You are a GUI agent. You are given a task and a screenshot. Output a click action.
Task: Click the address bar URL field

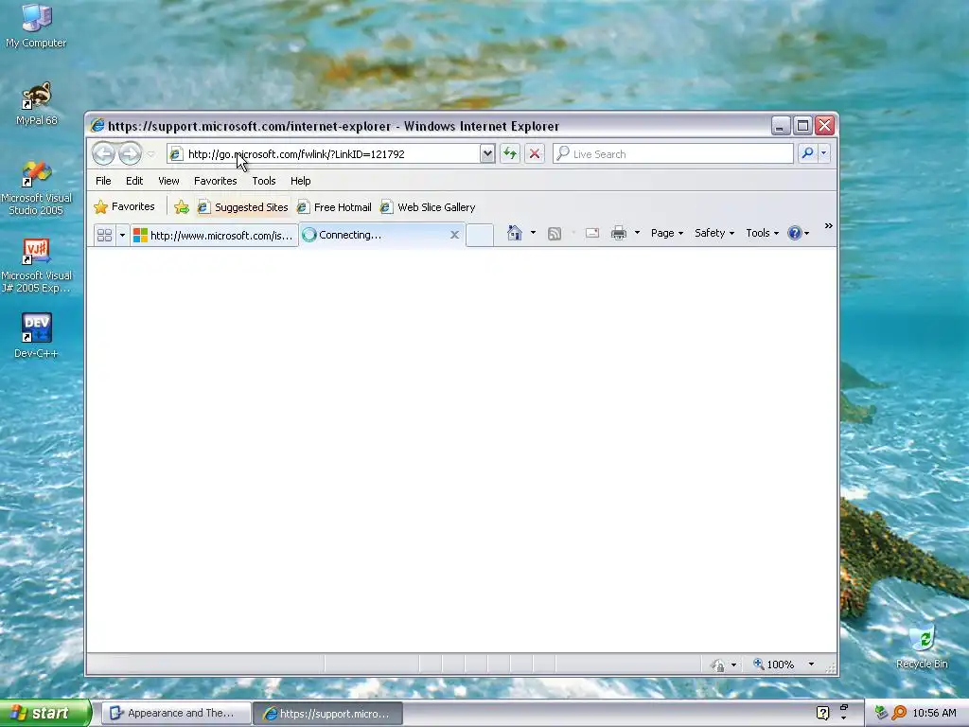[x=332, y=154]
